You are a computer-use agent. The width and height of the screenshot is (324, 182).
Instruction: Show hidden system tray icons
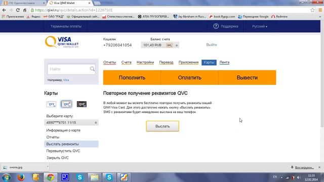coord(281,177)
